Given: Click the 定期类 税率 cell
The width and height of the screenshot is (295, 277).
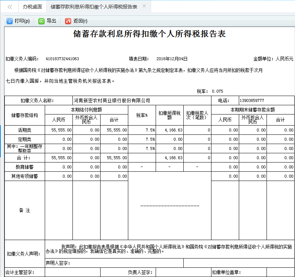Looking at the screenshot, I should 142,139.
